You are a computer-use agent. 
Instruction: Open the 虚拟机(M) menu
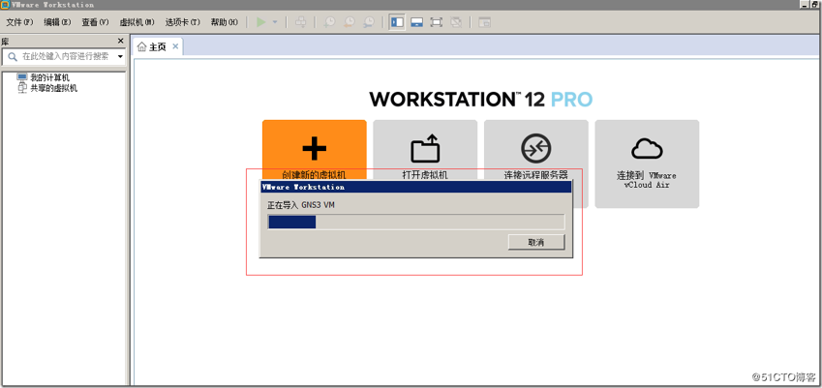click(137, 22)
